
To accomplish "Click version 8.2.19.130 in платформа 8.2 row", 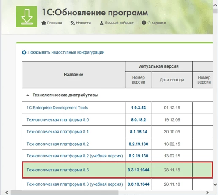I will 139,144.
